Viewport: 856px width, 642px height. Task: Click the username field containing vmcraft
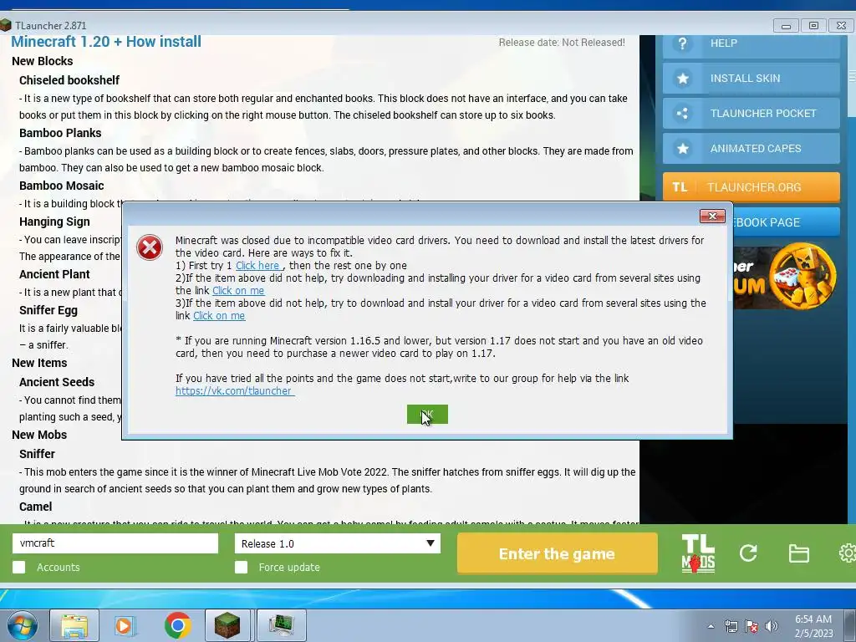[x=115, y=543]
